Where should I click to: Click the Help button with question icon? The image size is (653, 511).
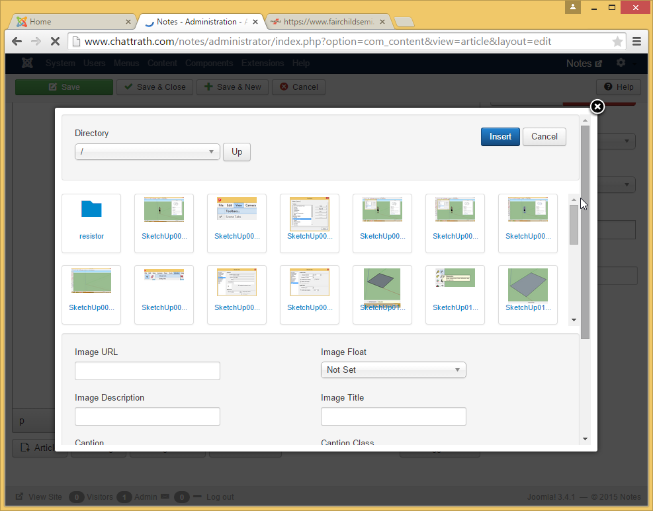tap(618, 87)
